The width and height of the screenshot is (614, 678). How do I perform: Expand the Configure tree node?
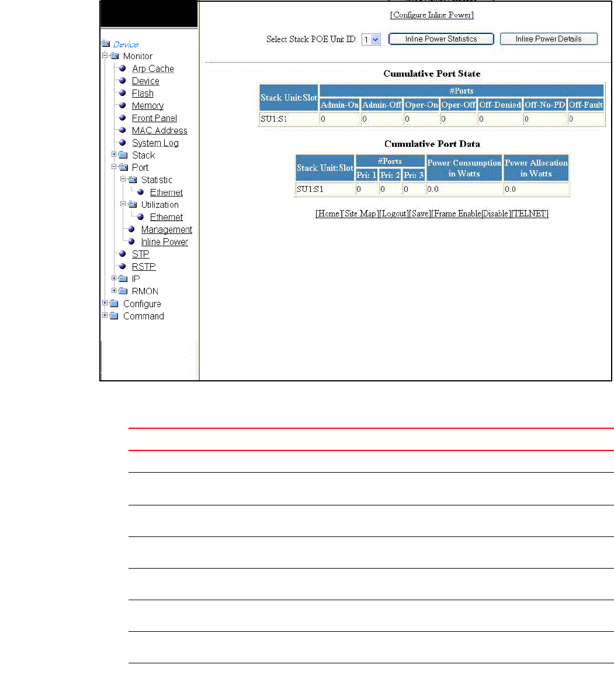(x=105, y=303)
